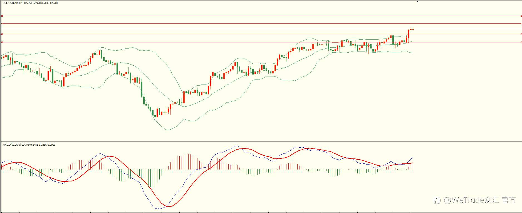Select the uppermost red horizontal line
The height and width of the screenshot is (213, 522).
point(261,16)
